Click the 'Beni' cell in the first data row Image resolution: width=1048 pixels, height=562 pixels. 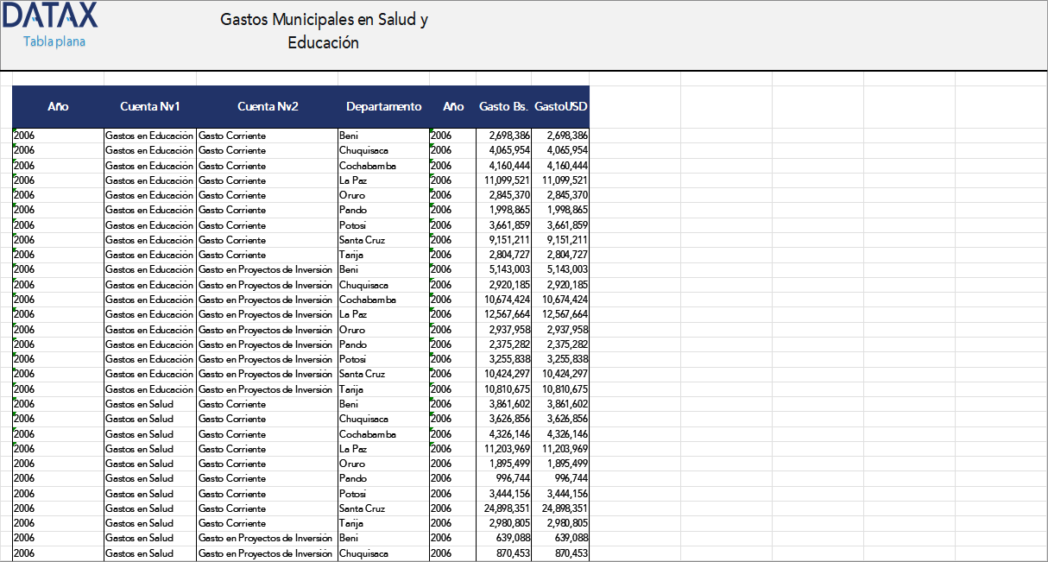click(x=350, y=135)
